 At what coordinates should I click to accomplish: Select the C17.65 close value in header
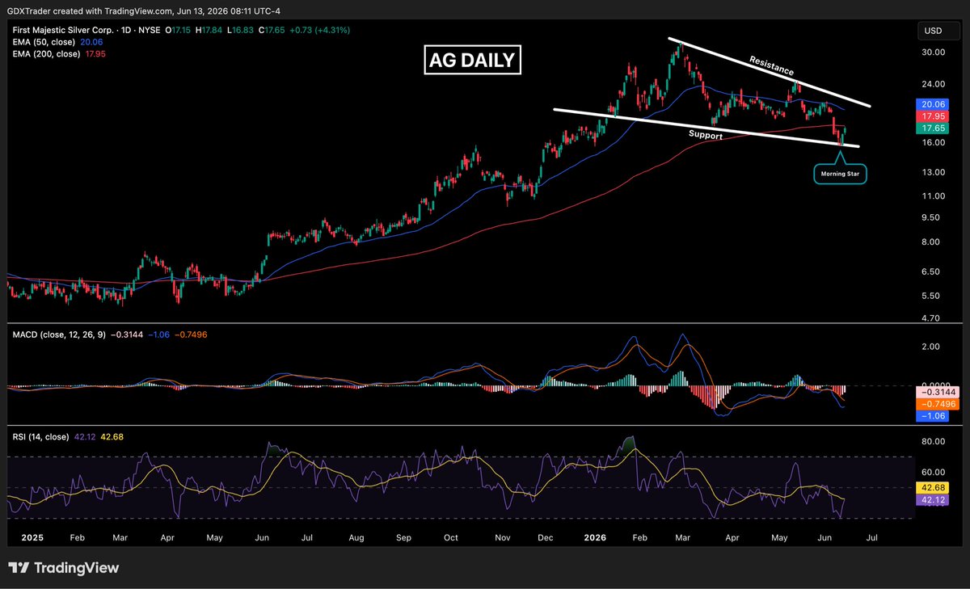[272, 32]
